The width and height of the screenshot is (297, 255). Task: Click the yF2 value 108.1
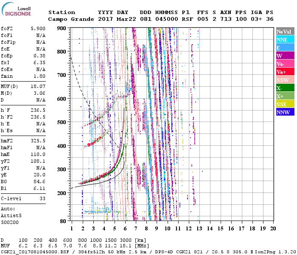coord(38,161)
